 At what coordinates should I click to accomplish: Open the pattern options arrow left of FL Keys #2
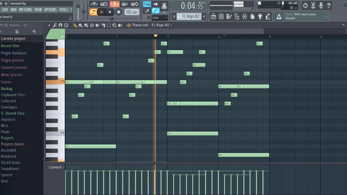point(174,17)
